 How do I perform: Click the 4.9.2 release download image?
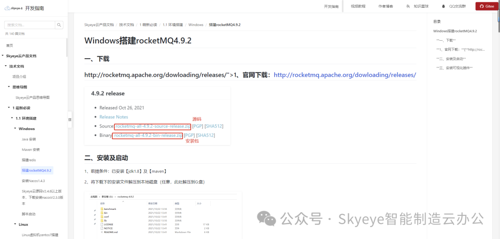(x=157, y=116)
